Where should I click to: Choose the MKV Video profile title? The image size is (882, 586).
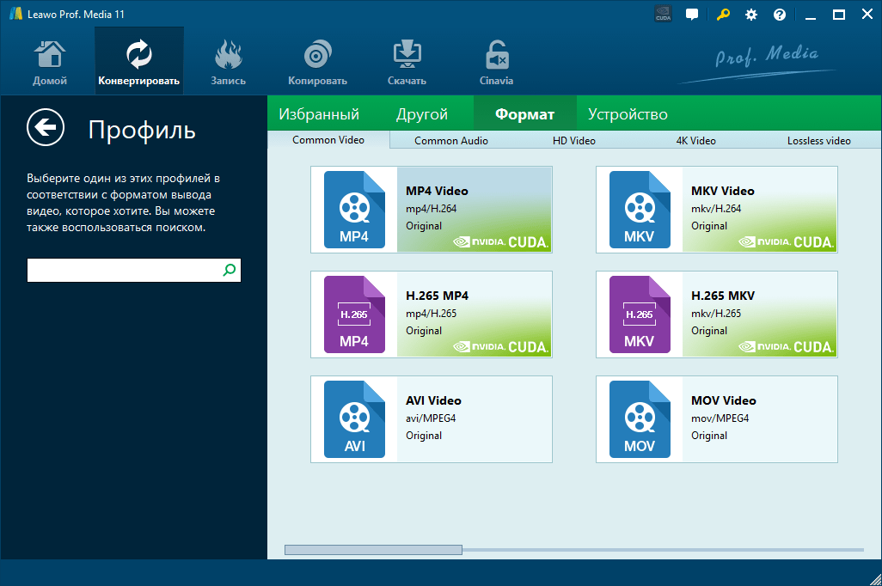[x=722, y=192]
